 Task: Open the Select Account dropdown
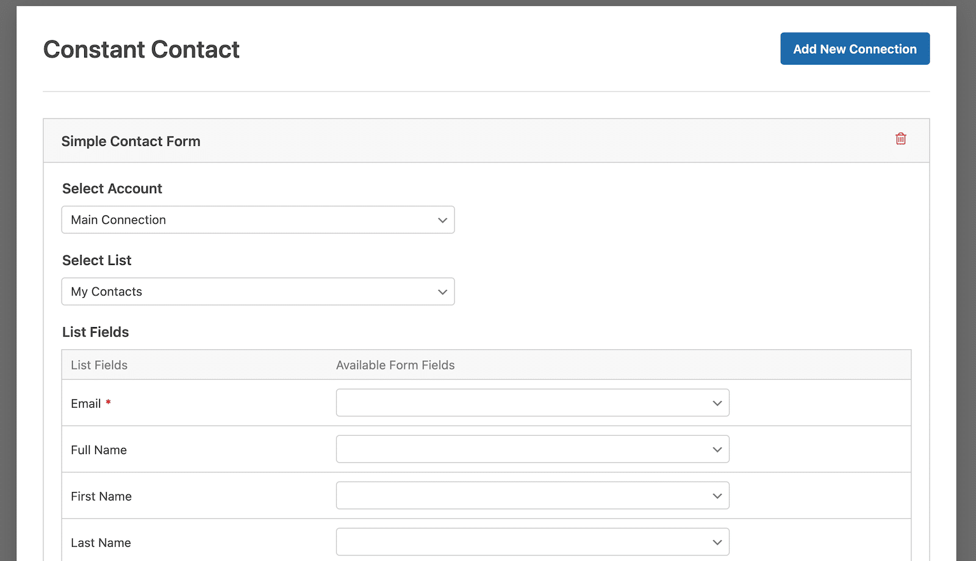pos(257,220)
